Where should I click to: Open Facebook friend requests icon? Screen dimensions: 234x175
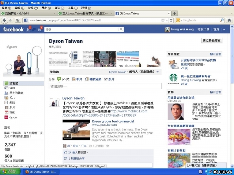29,29
